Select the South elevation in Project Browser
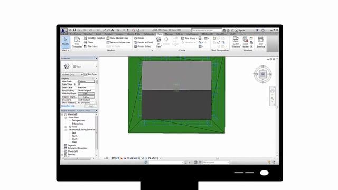The height and width of the screenshot is (190, 338). tap(74, 139)
